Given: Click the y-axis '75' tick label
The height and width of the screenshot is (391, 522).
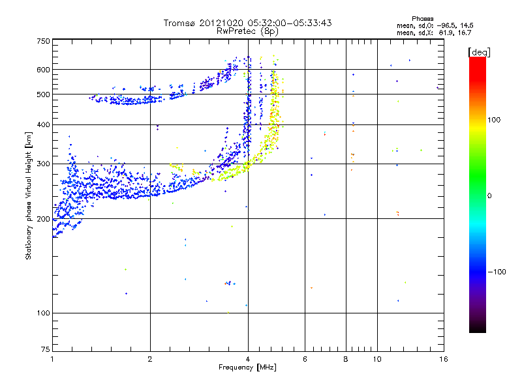Looking at the screenshot, I should click(46, 349).
